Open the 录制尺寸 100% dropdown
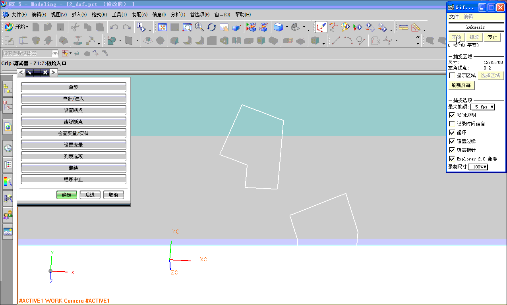 point(478,167)
